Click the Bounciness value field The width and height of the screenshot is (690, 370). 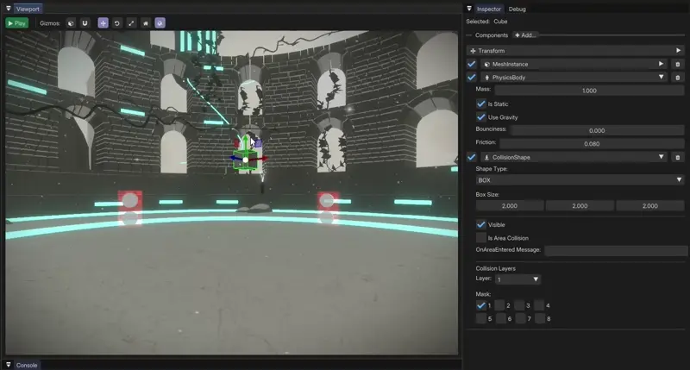click(x=597, y=131)
